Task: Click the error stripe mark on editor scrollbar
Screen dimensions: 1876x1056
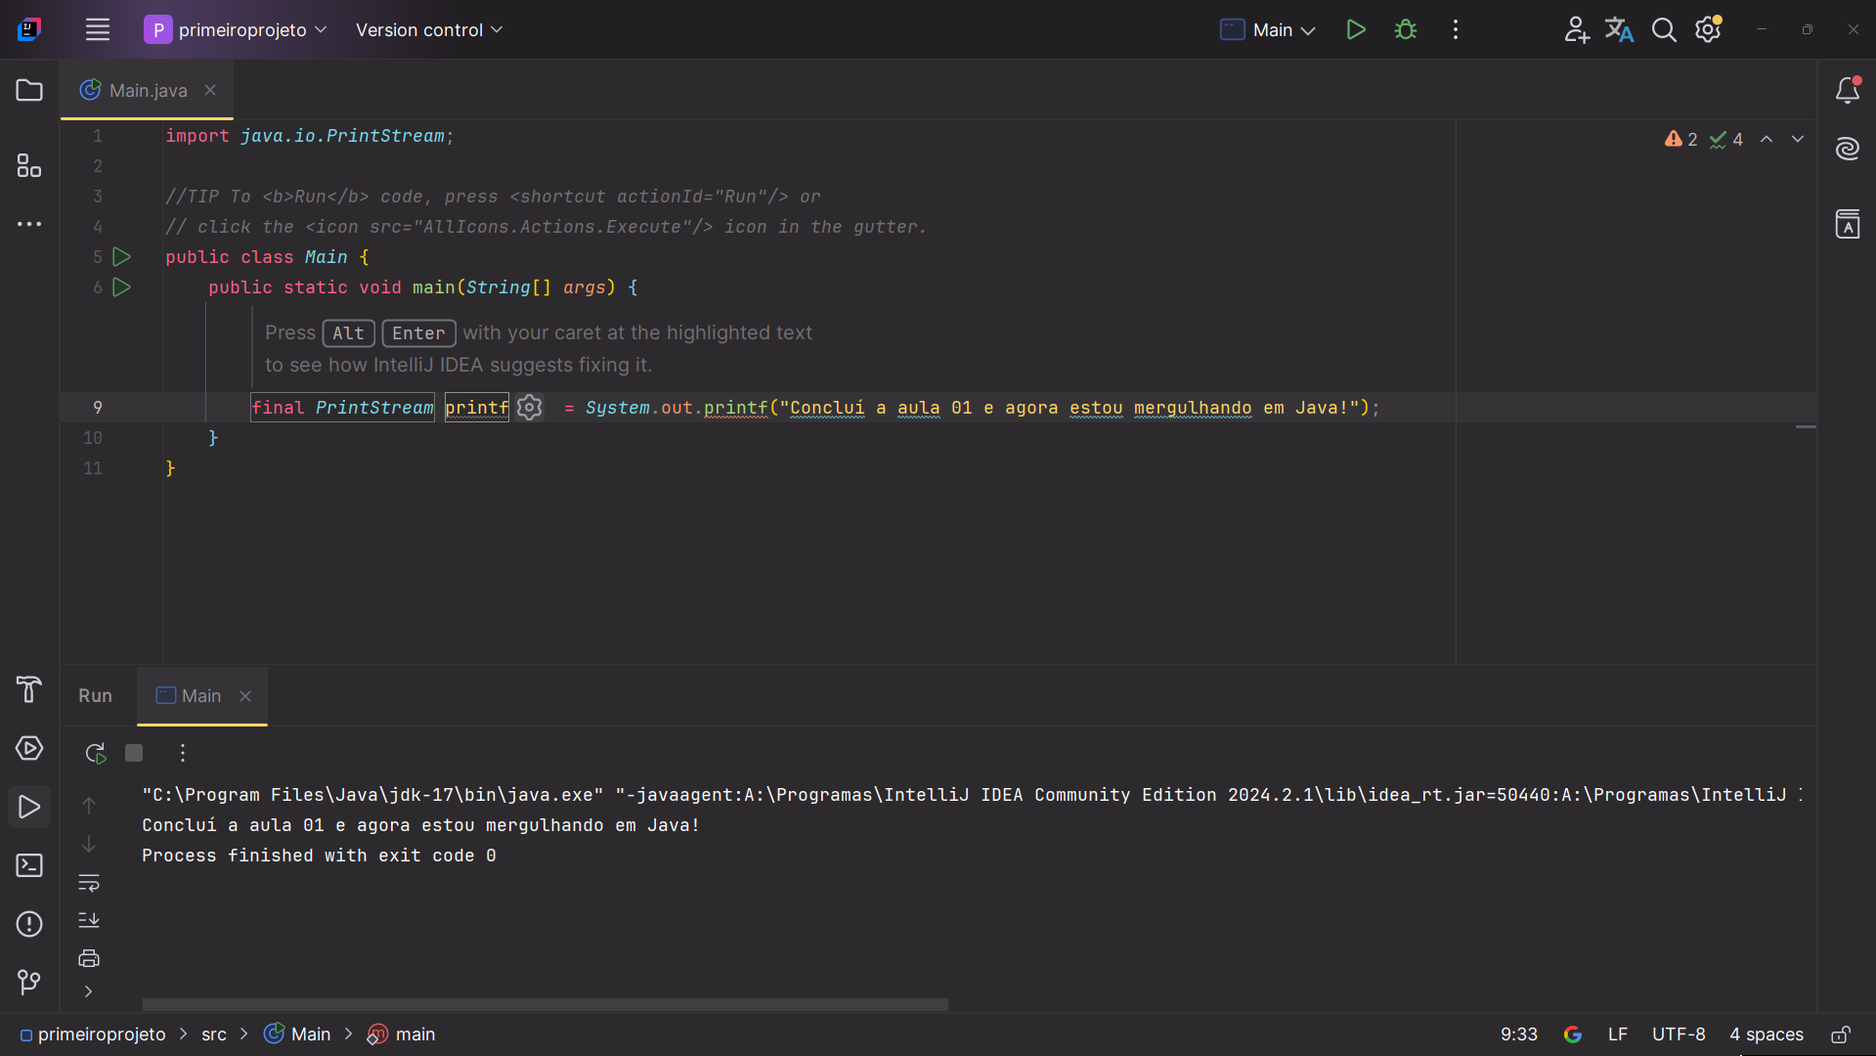Action: coord(1806,427)
